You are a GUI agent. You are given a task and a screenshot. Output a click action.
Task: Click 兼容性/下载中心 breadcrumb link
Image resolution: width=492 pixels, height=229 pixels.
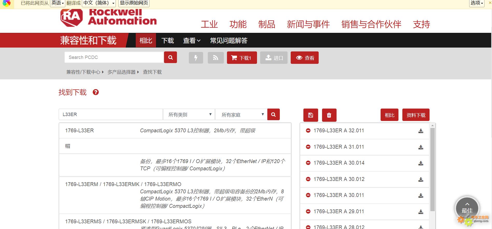click(83, 72)
